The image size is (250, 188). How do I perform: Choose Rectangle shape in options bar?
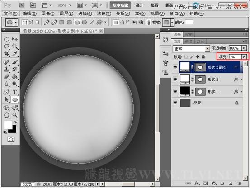coord(61,22)
